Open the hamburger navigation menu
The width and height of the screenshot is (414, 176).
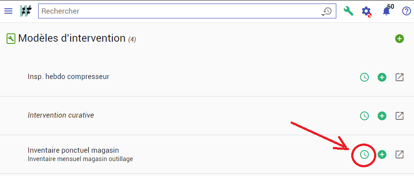(x=8, y=11)
